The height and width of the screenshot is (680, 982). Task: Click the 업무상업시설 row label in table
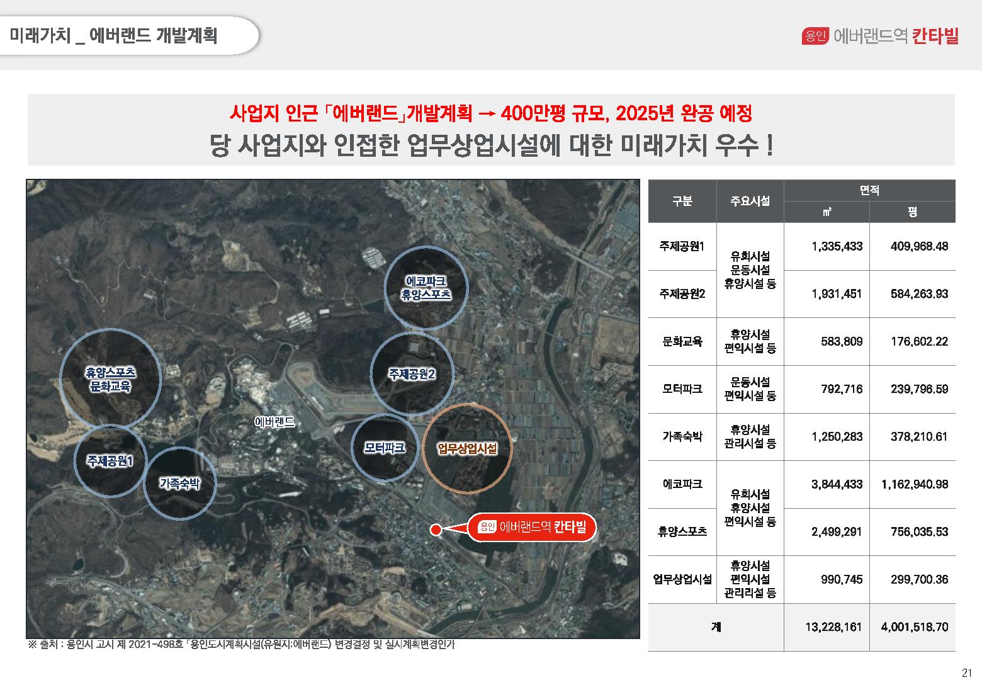682,579
